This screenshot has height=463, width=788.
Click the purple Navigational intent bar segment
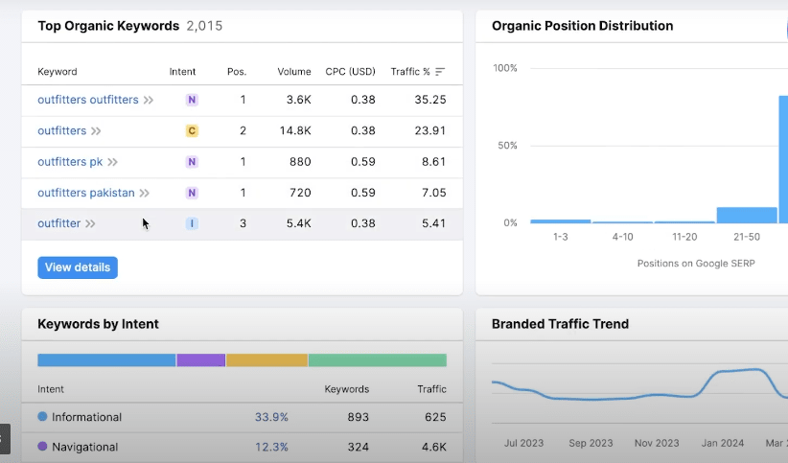click(x=201, y=359)
